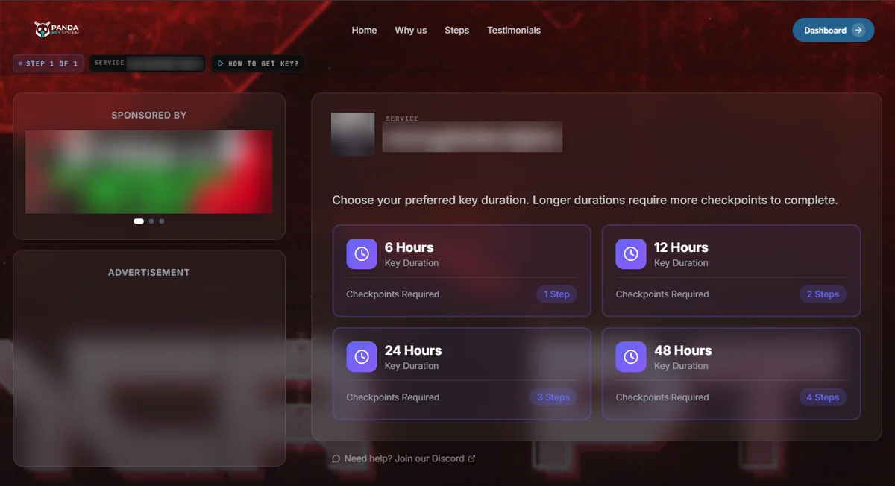
Task: Switch to third sponsor carousel dot
Action: click(162, 221)
